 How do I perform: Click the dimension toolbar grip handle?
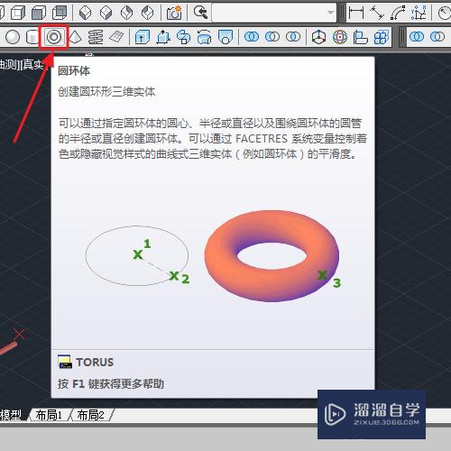[342, 13]
